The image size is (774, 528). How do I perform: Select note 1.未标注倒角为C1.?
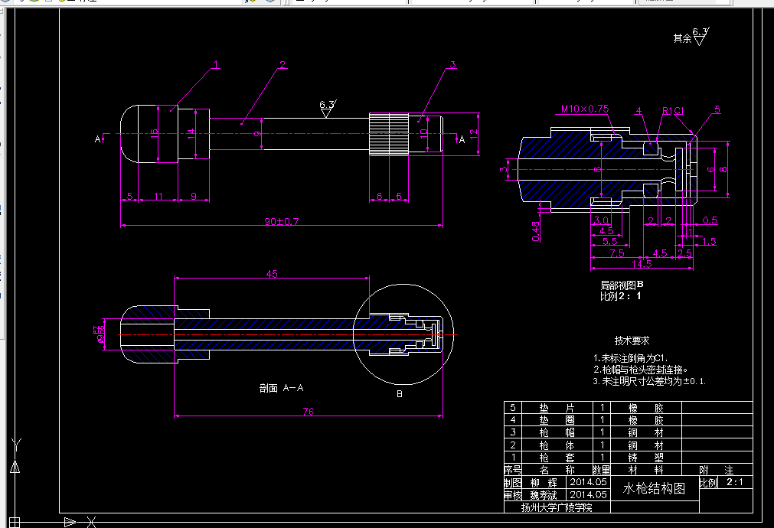(630, 358)
